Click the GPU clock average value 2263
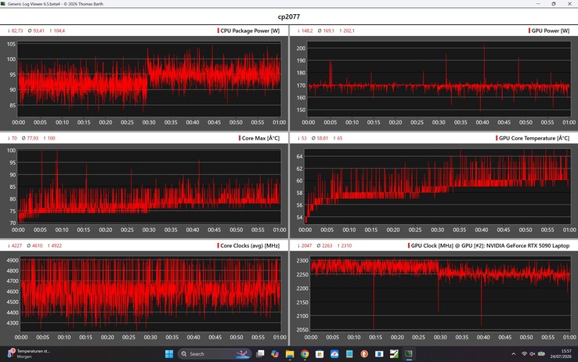The height and width of the screenshot is (362, 578). (327, 245)
